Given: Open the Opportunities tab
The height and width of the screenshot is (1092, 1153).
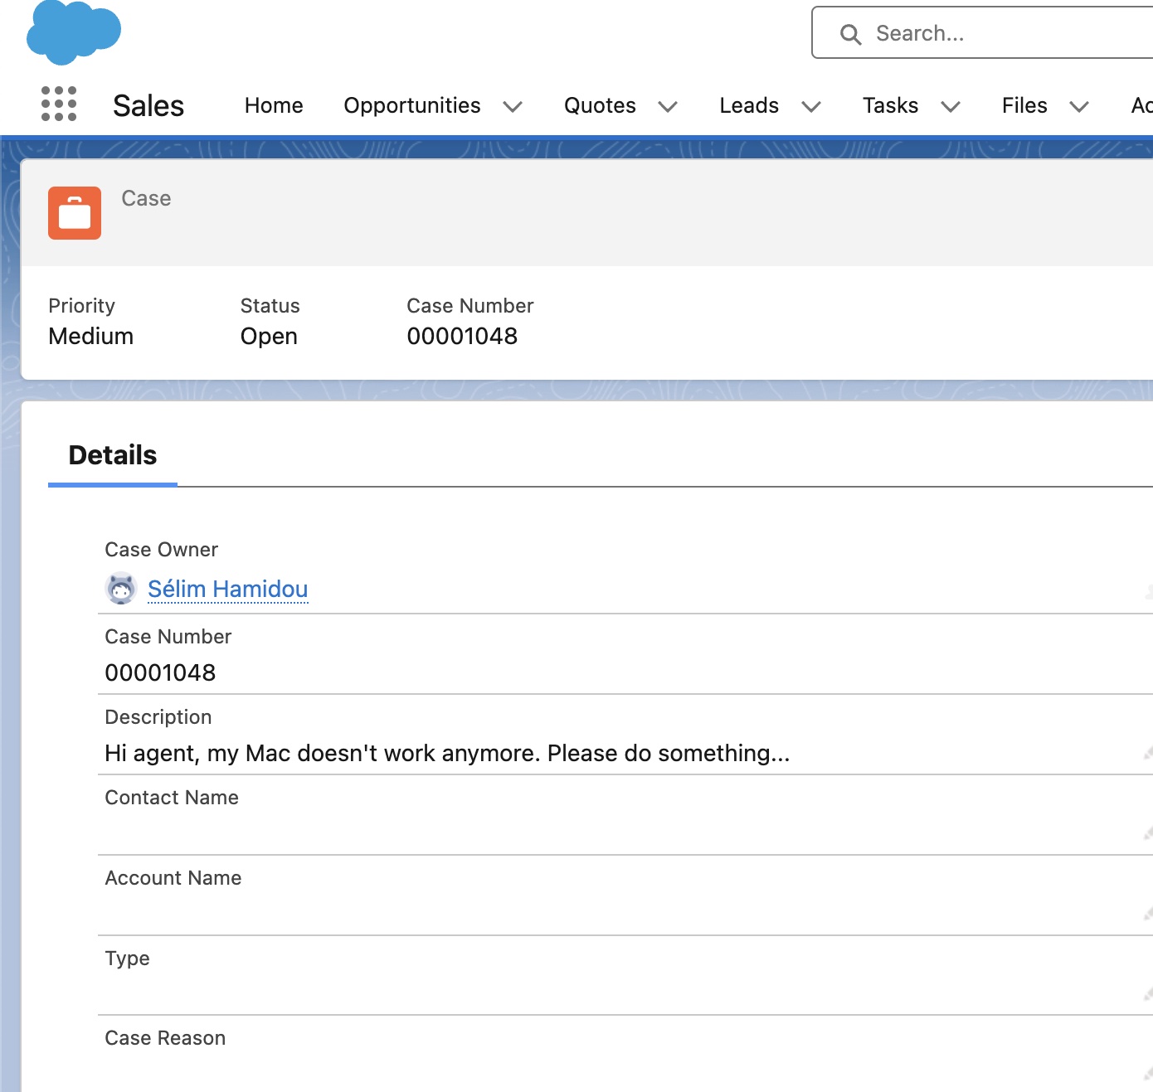Looking at the screenshot, I should tap(412, 105).
